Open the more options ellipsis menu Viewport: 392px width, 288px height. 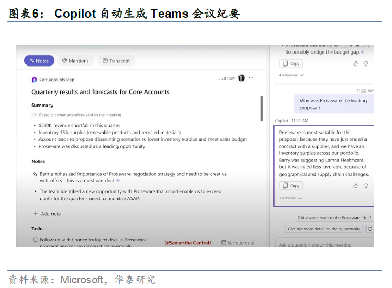[251, 78]
